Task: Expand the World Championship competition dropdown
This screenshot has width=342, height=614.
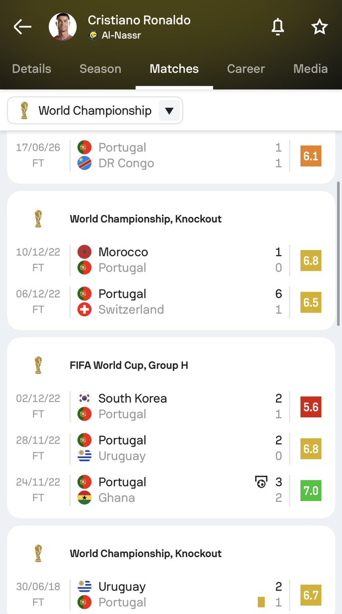Action: [95, 111]
